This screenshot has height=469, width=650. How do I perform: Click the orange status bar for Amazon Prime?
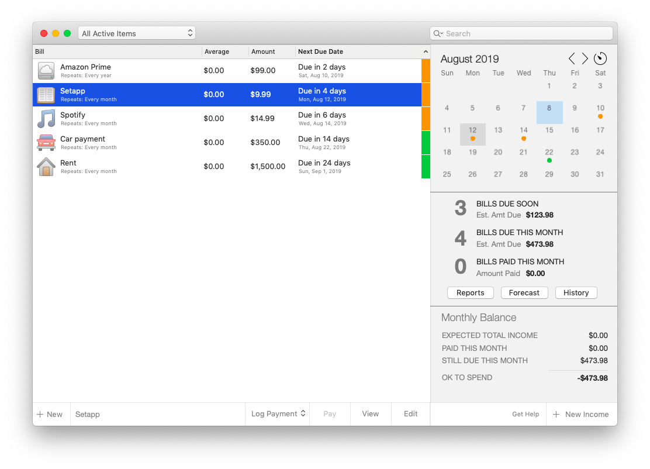click(426, 71)
